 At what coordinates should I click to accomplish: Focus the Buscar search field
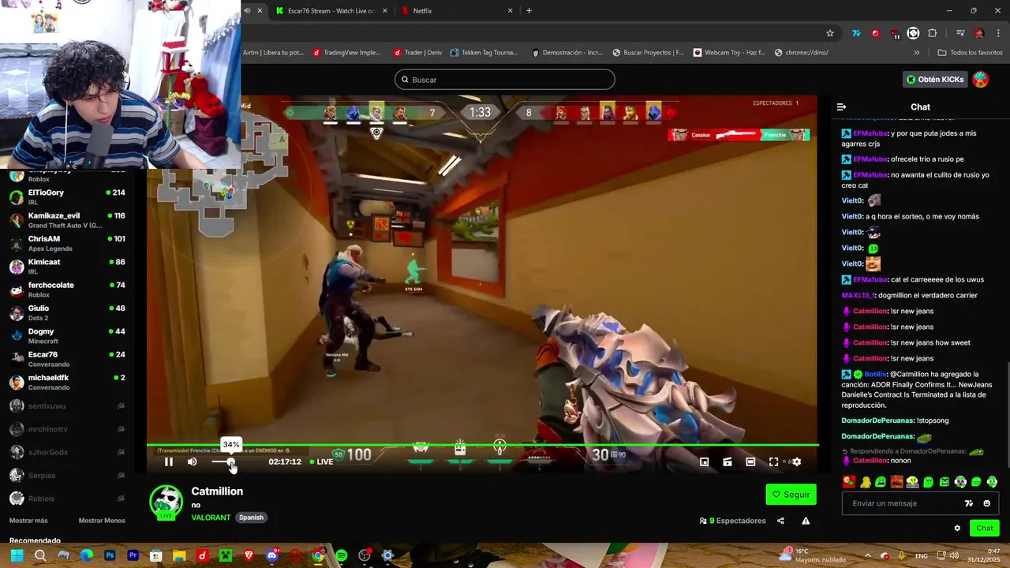505,80
